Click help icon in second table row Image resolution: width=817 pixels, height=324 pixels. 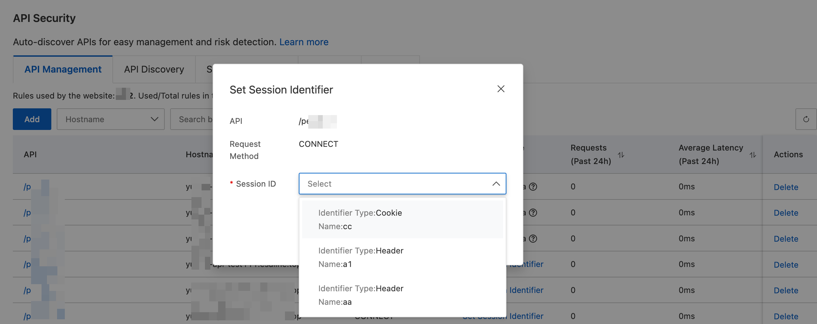click(x=533, y=213)
